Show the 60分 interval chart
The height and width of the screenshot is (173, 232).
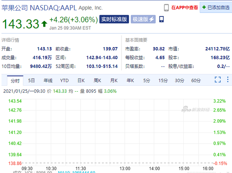click(196, 80)
